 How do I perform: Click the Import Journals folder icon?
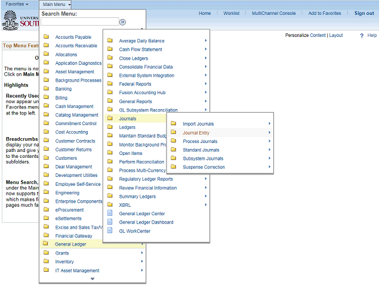click(x=173, y=124)
